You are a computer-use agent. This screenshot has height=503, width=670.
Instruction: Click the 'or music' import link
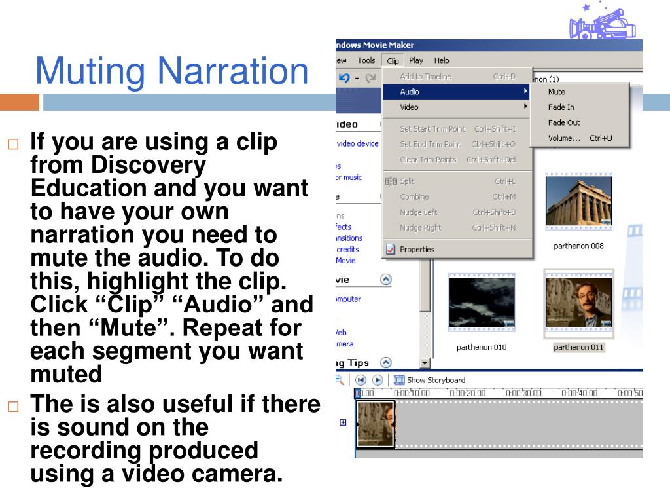349,177
